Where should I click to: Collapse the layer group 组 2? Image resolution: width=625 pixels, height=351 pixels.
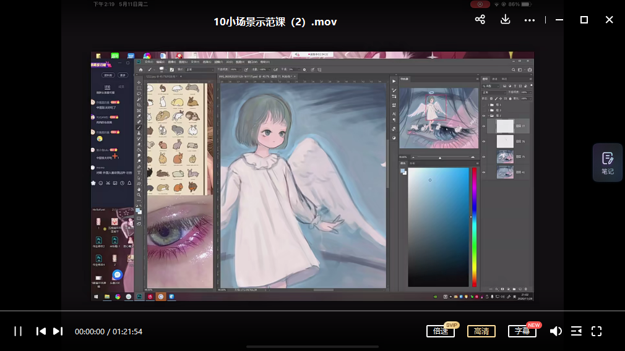pyautogui.click(x=488, y=116)
